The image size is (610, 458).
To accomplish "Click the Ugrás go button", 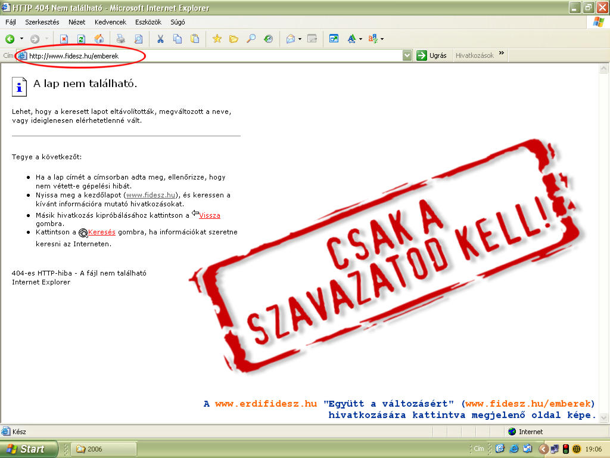I will (x=431, y=55).
